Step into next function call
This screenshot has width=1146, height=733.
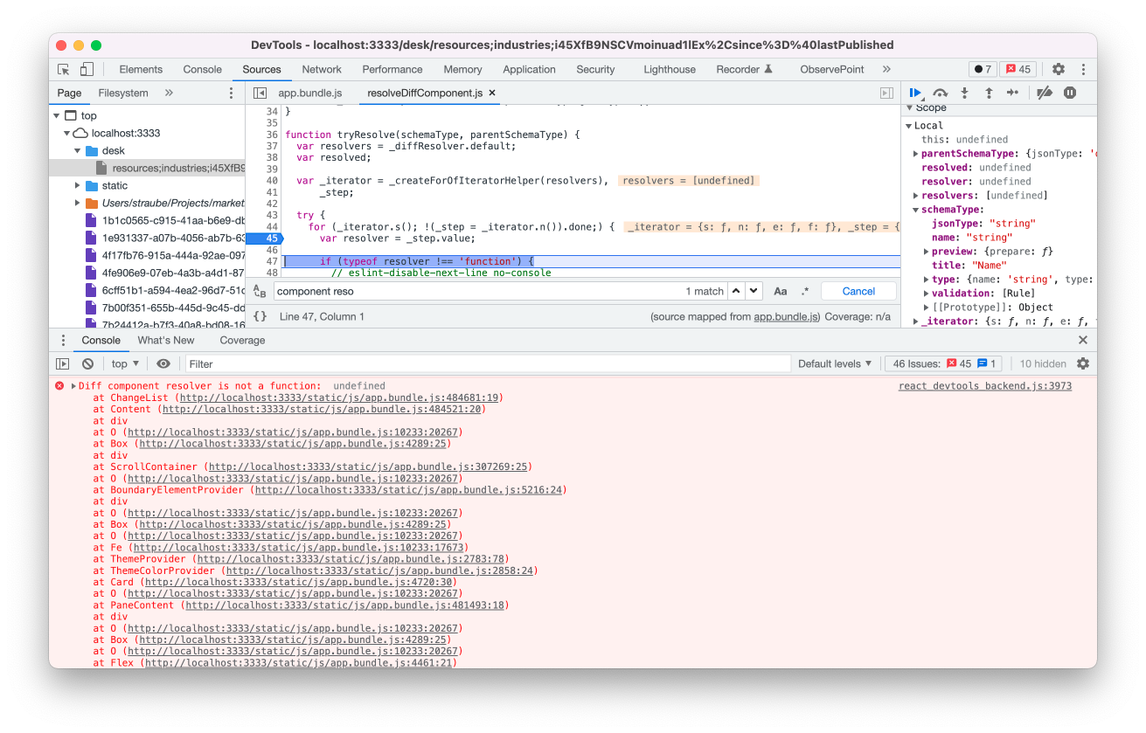point(965,93)
